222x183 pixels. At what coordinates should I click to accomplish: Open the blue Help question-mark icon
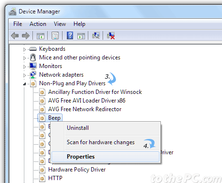tap(70, 35)
